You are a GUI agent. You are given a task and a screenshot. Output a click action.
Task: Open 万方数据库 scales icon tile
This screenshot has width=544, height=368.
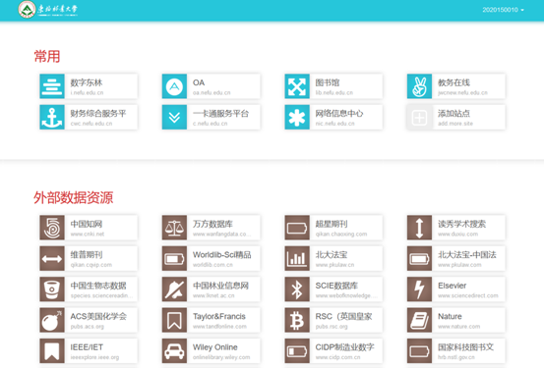(211, 228)
